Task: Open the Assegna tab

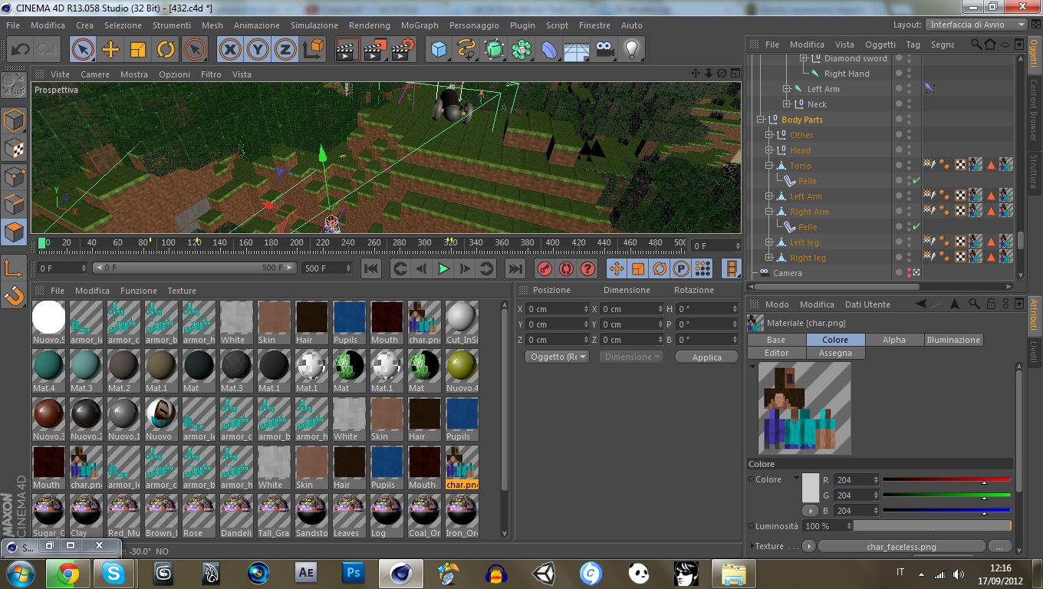Action: click(835, 353)
